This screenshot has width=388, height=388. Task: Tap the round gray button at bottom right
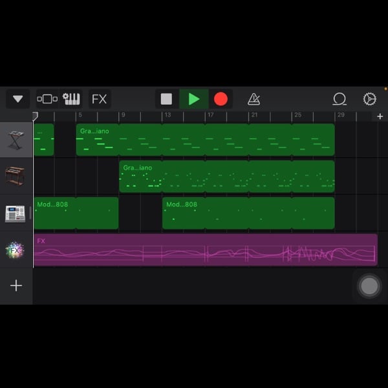point(369,286)
